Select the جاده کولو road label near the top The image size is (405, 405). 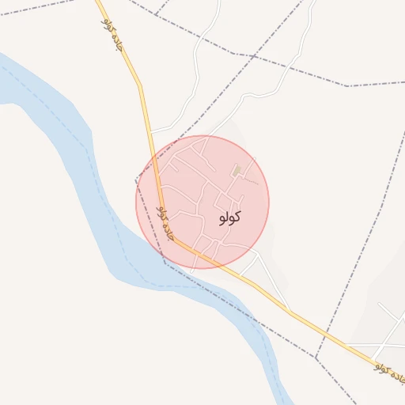(x=112, y=34)
